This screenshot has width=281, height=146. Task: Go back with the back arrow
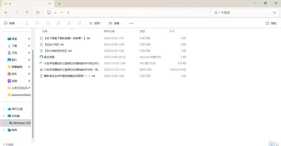[6, 13]
